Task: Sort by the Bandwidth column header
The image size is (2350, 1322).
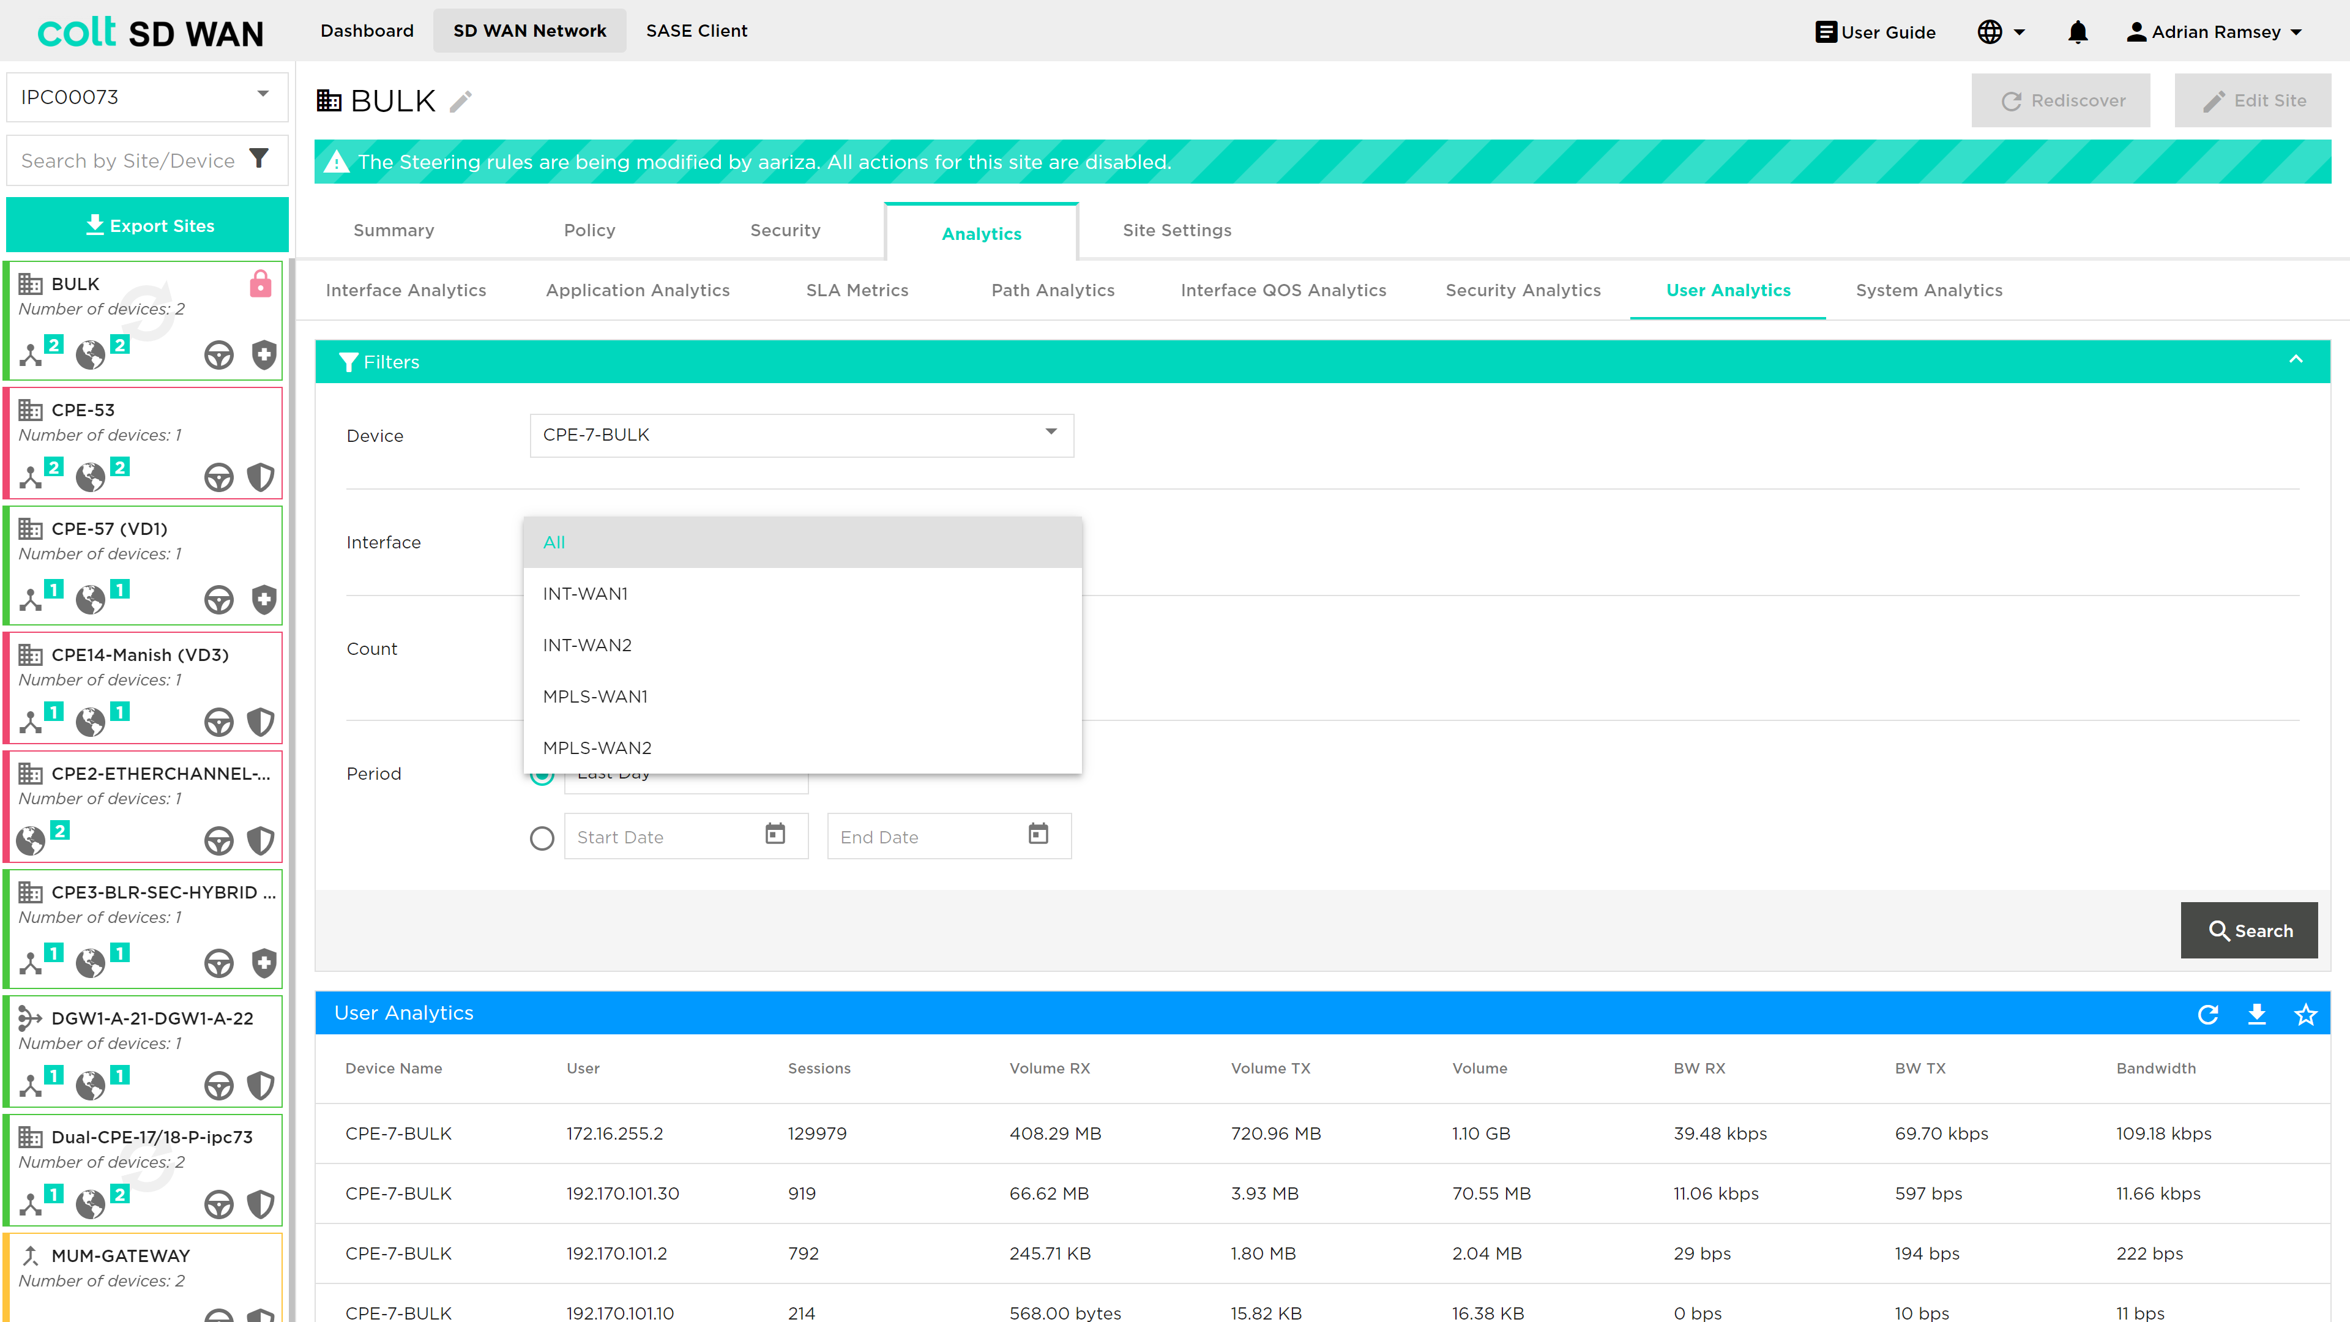Action: click(x=2155, y=1069)
